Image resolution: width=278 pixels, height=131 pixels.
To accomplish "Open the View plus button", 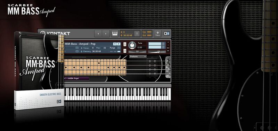I will pos(157,33).
